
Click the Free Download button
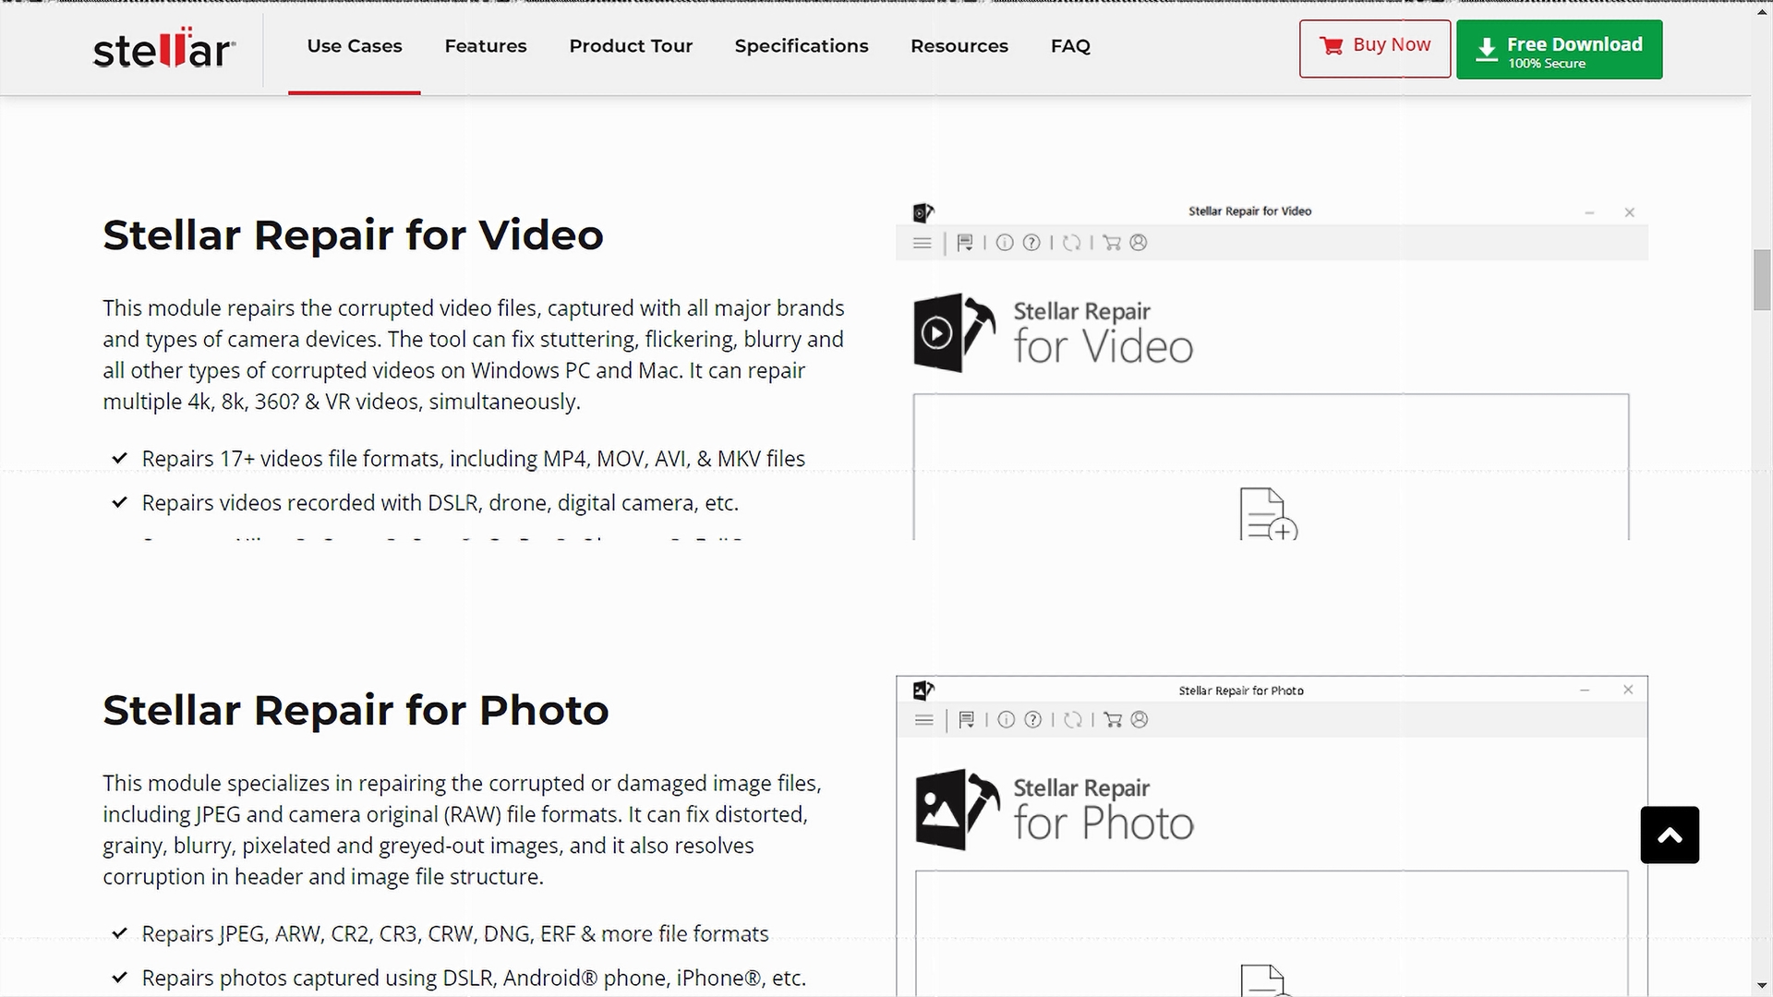pos(1560,50)
